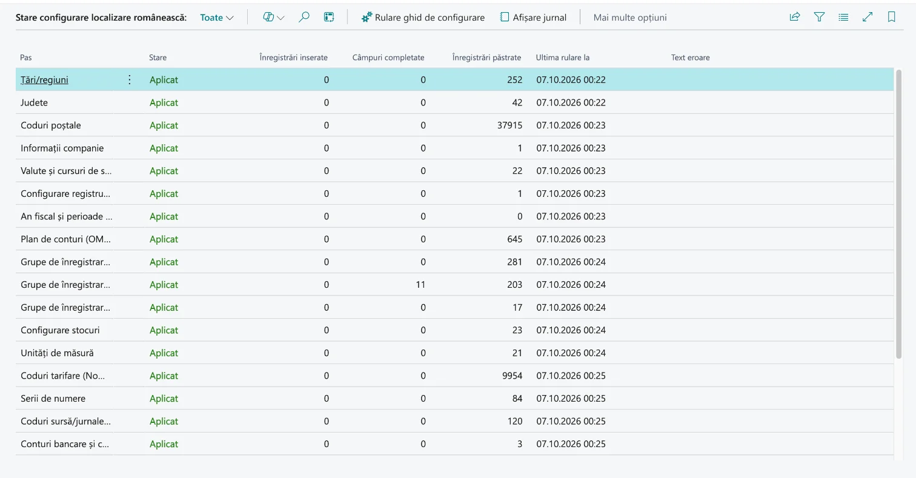Click Rulare ghid de configurare

(423, 18)
